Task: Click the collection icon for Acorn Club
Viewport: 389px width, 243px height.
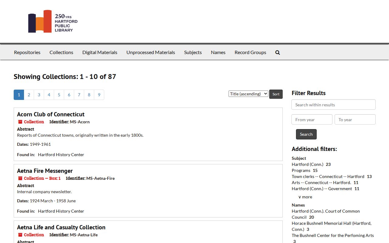Action: coord(20,122)
